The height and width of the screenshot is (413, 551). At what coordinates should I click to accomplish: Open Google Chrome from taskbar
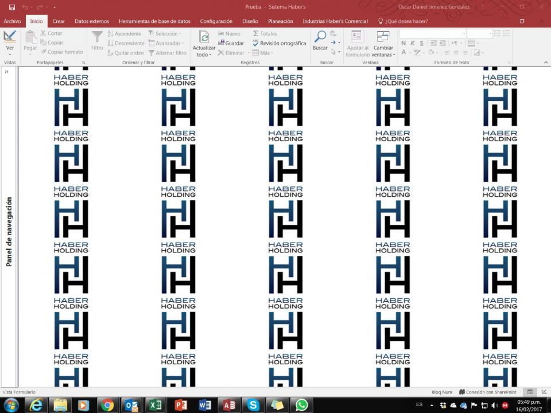click(107, 406)
